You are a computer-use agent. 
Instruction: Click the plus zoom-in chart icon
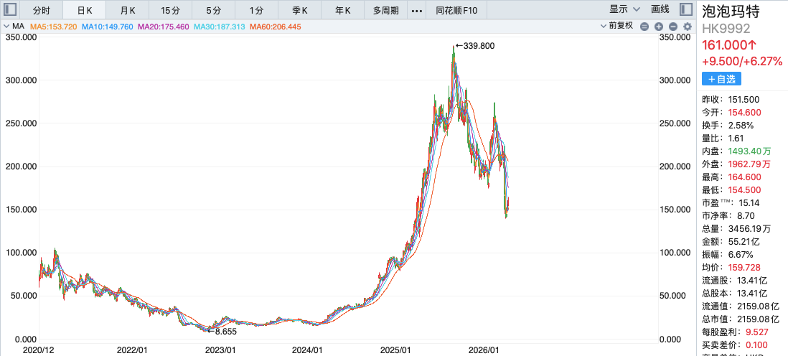pos(659,27)
